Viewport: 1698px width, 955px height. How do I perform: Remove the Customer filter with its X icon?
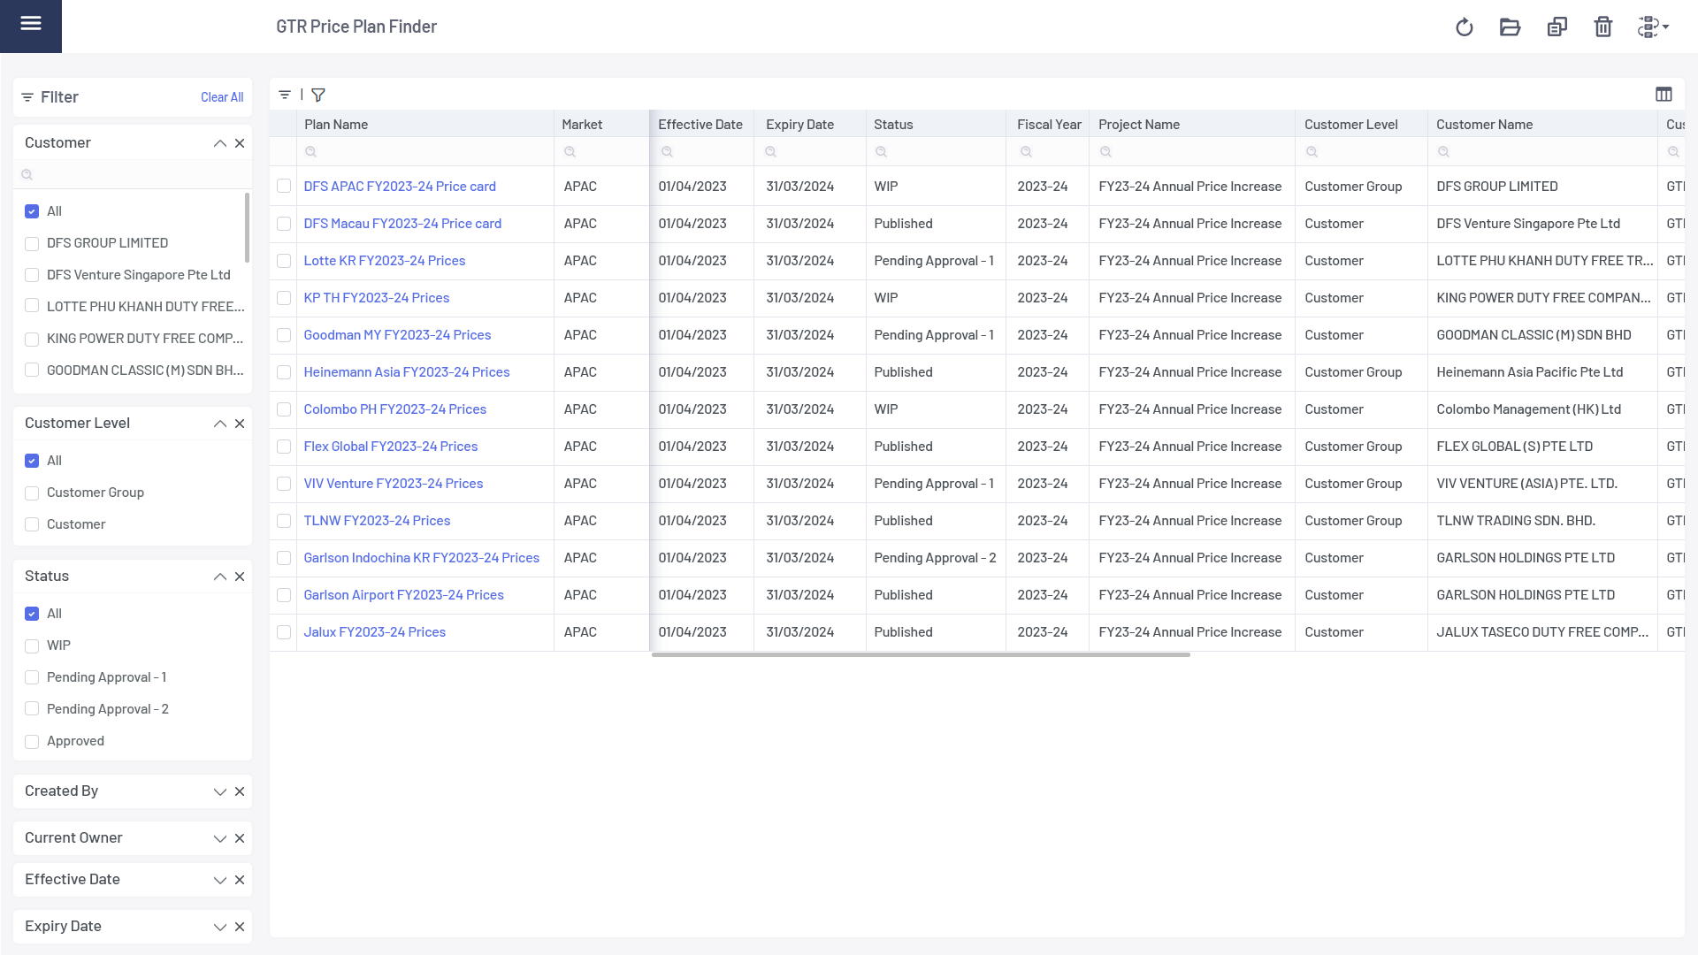coord(240,143)
